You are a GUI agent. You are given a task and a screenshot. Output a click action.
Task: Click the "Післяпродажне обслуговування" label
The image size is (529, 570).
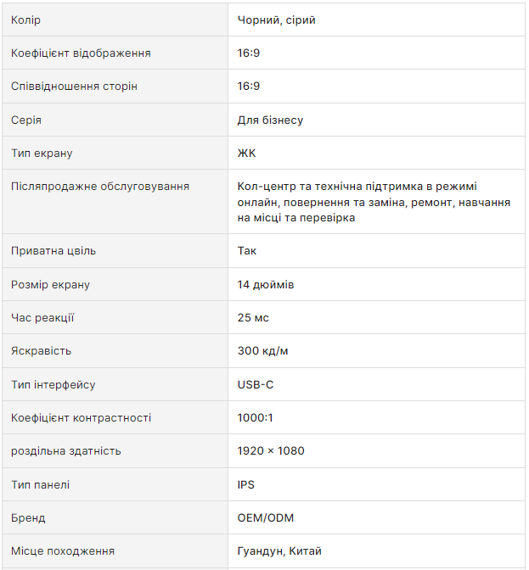click(x=100, y=187)
